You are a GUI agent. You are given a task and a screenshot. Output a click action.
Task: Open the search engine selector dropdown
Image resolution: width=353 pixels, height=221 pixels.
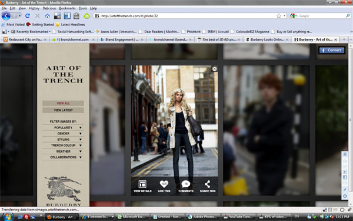click(x=294, y=16)
